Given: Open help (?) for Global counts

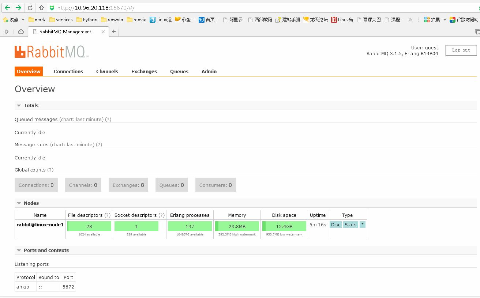Looking at the screenshot, I should [50, 170].
